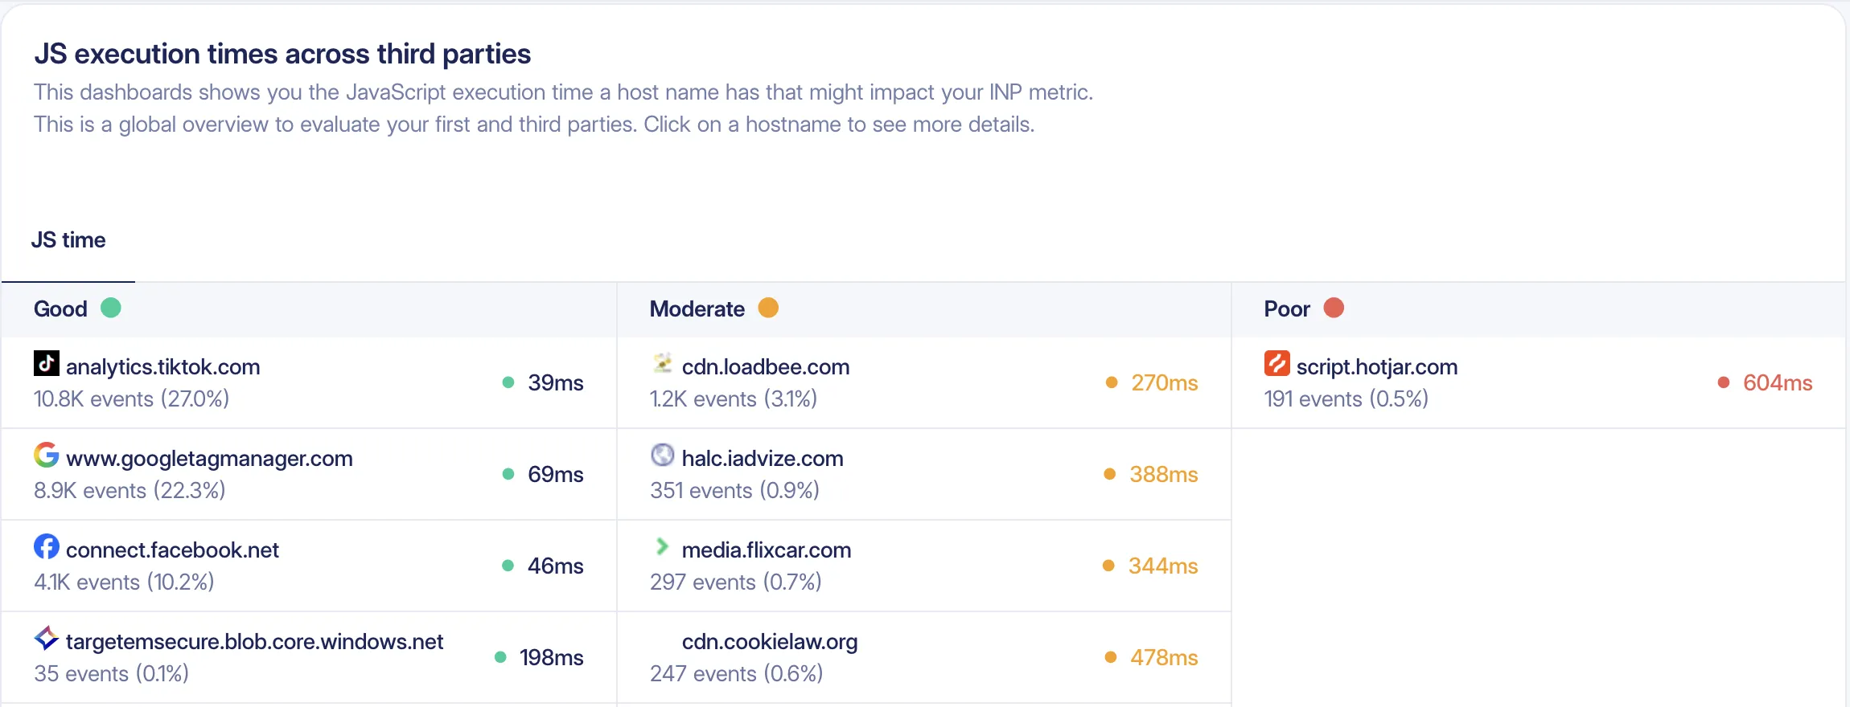
Task: Open cdn.cookielaw.org hostname details
Action: (769, 642)
